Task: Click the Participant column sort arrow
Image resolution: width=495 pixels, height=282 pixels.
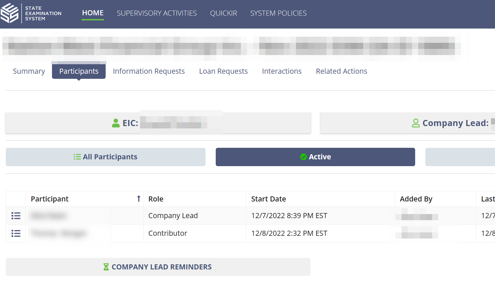Action: pos(139,199)
